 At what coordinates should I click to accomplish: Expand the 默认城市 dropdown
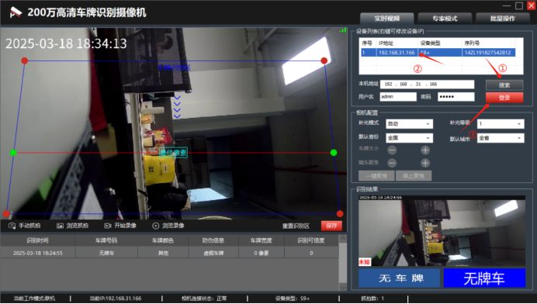point(501,138)
